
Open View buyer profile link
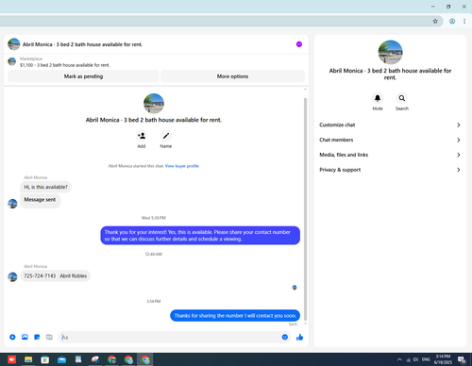coord(182,166)
